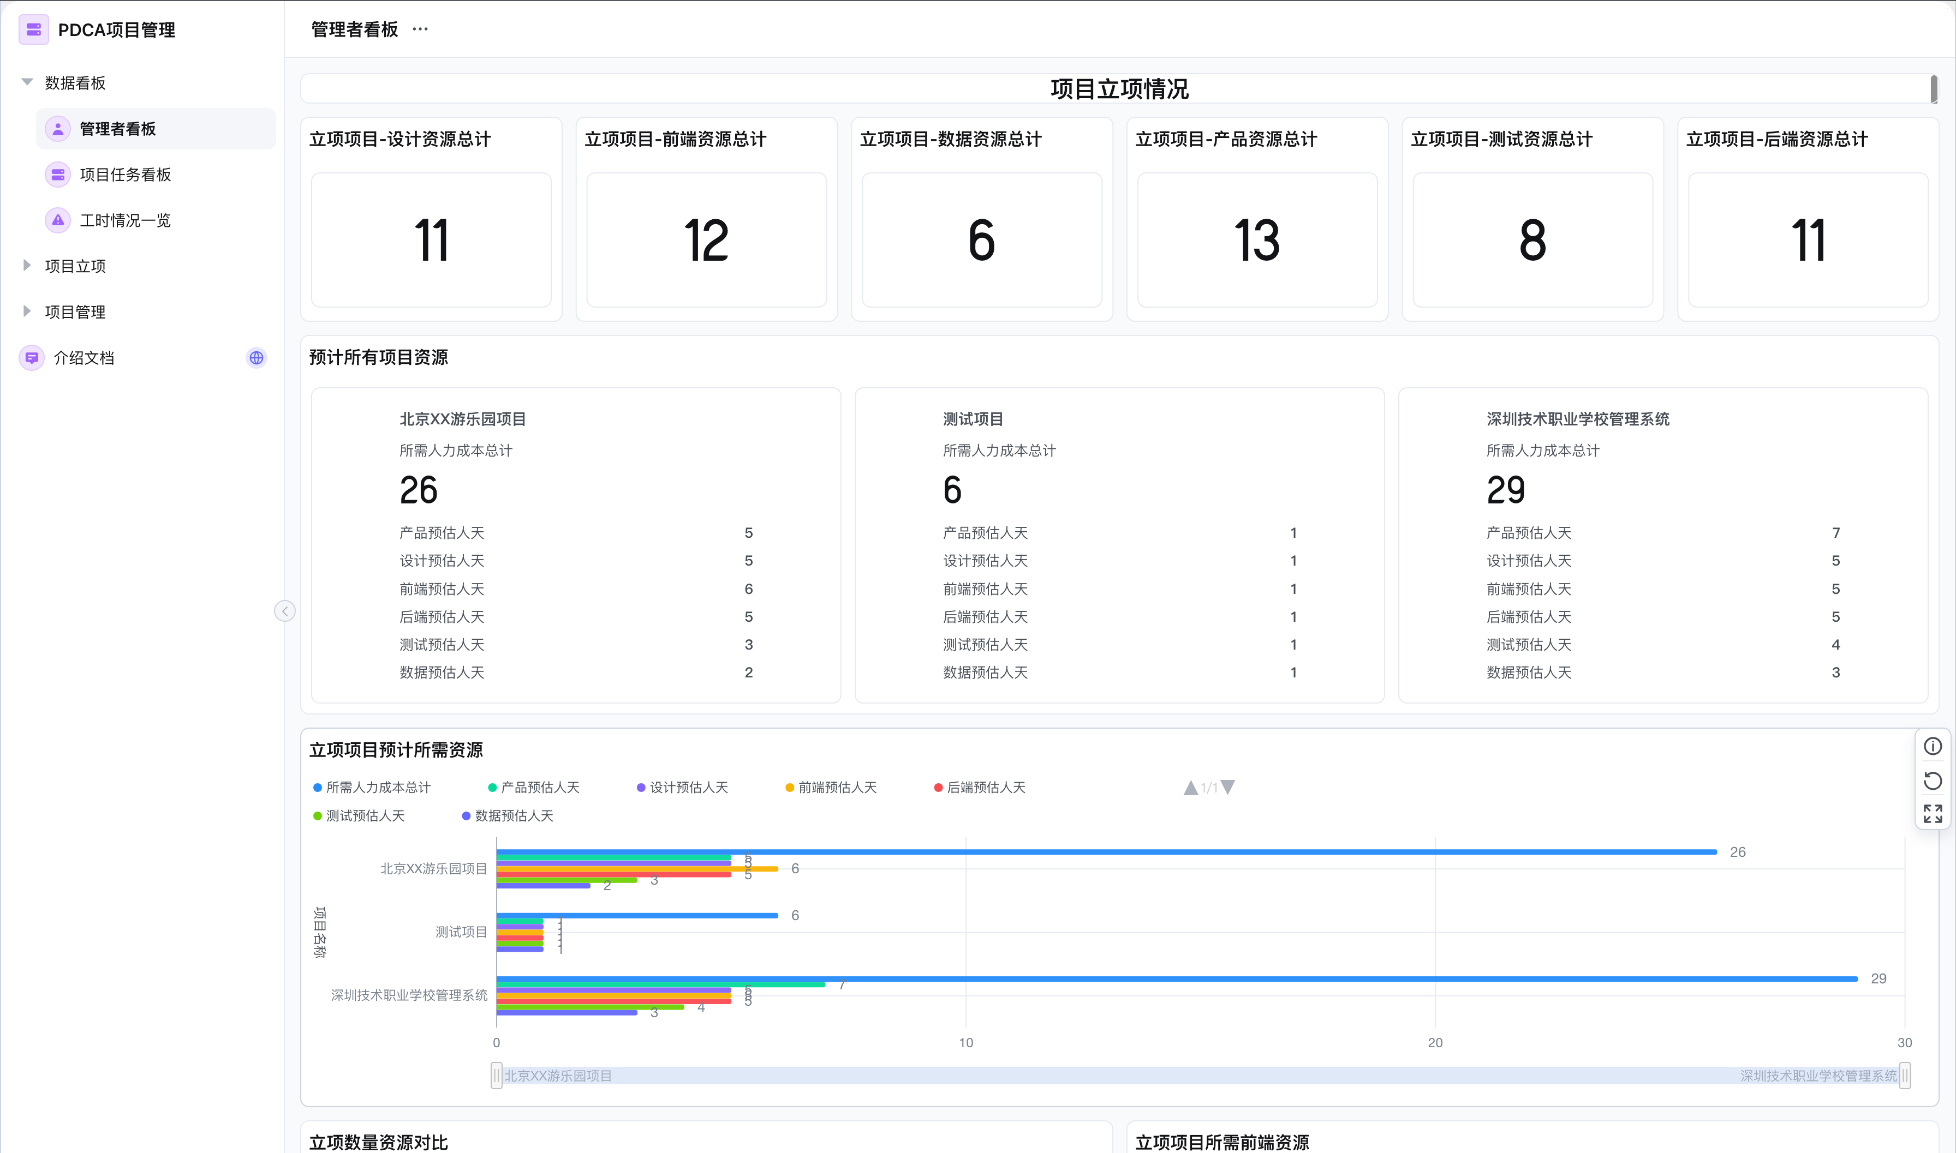1956x1153 pixels.
Task: Click the 管理者看板 page title
Action: (355, 29)
